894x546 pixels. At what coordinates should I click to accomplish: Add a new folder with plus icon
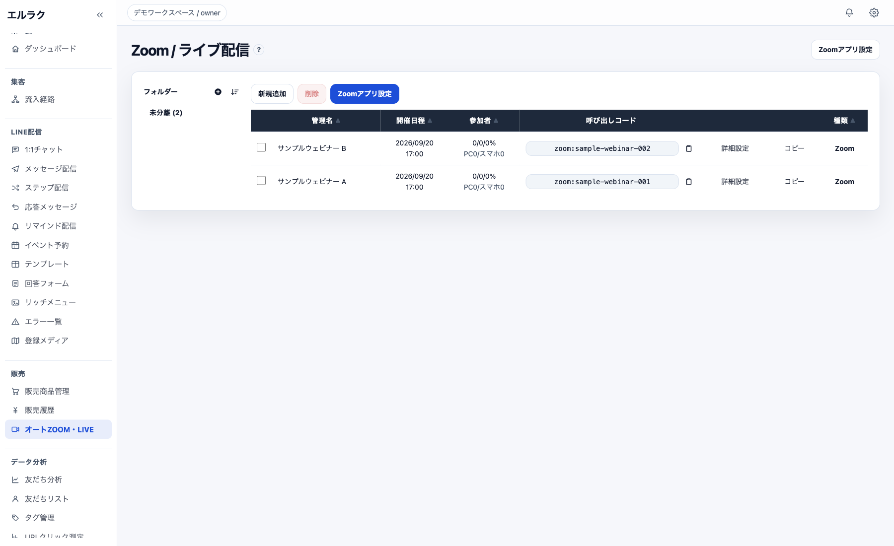click(x=218, y=92)
